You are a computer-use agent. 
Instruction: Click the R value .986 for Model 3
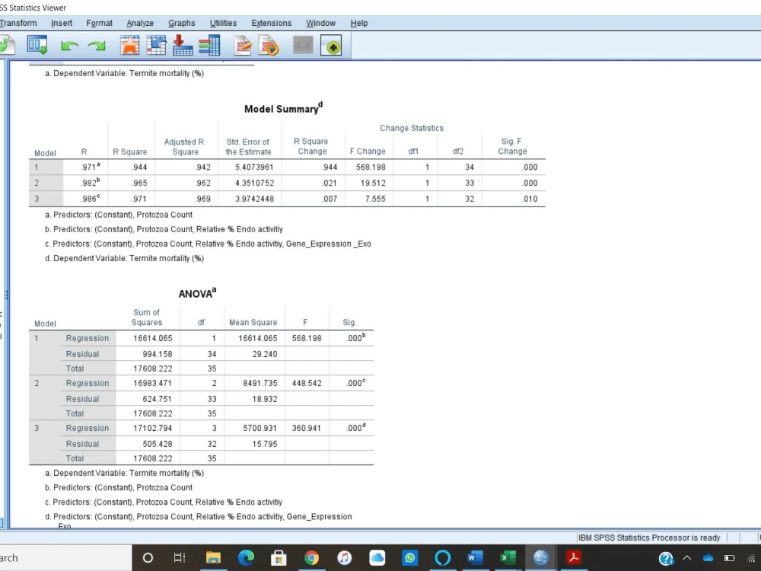click(x=91, y=198)
